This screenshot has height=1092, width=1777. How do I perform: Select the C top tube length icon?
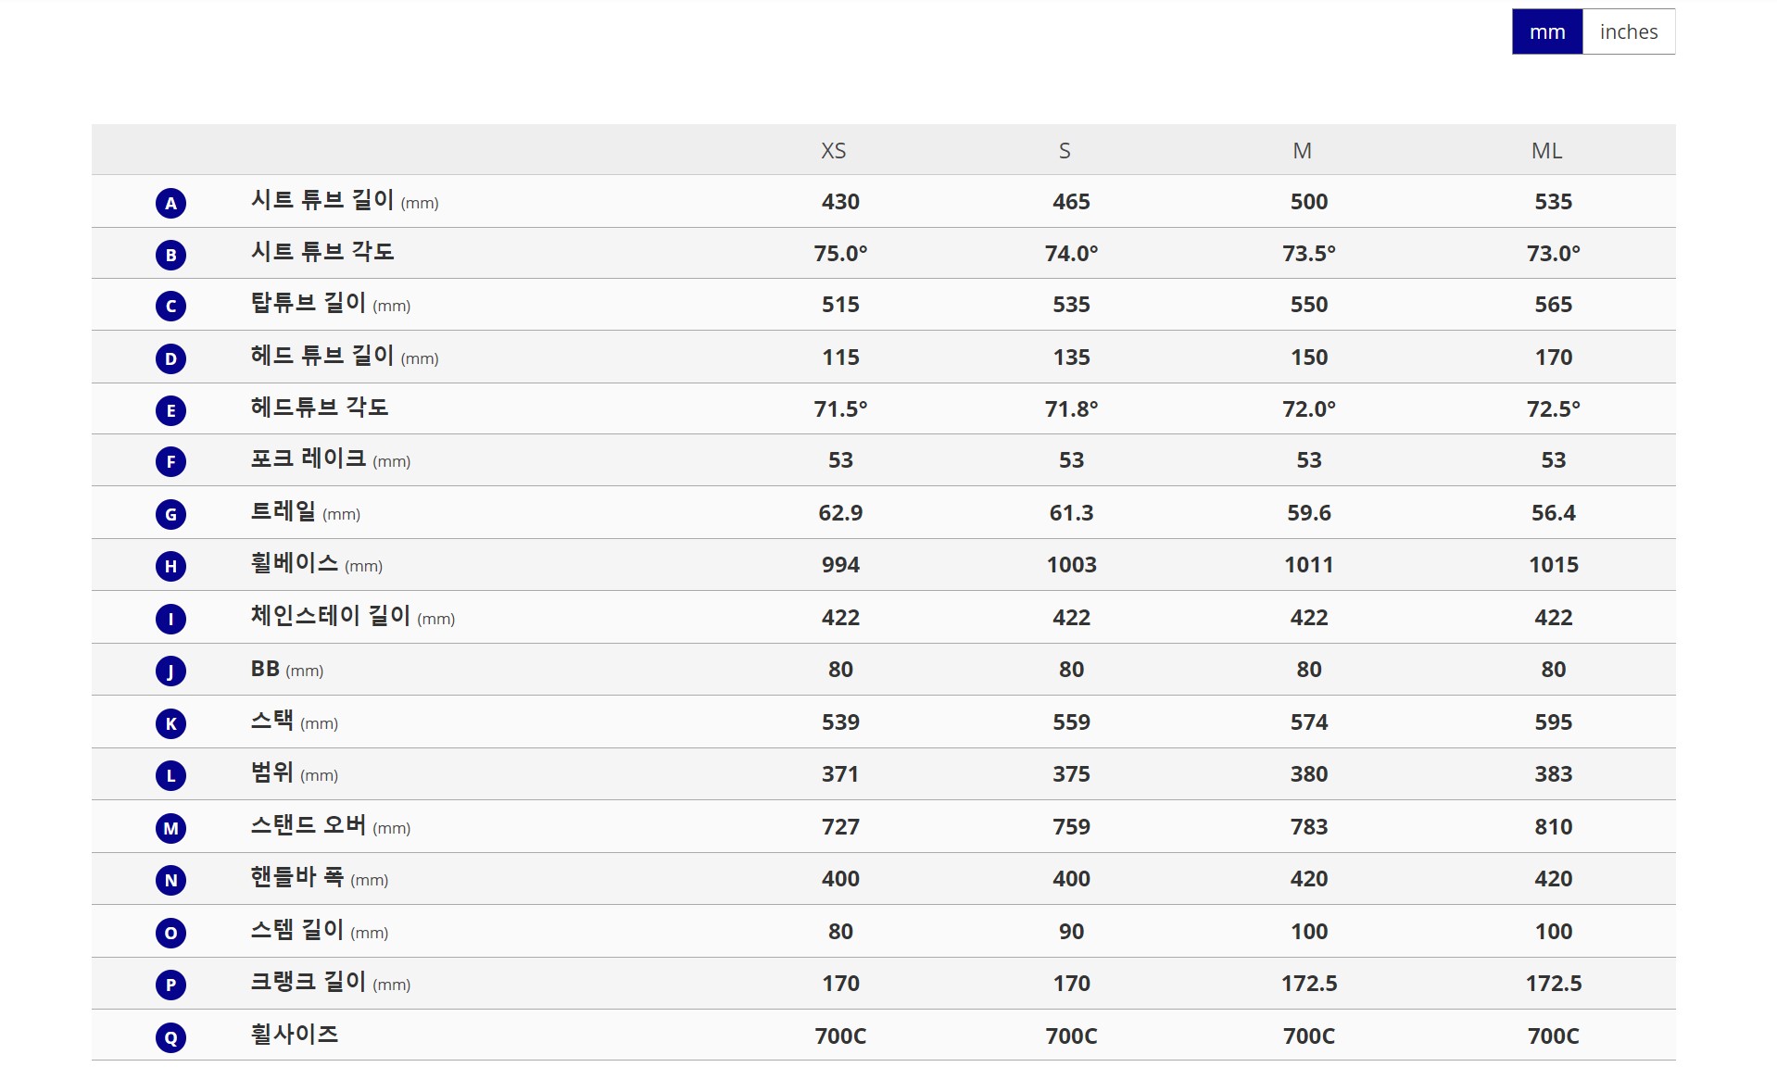pos(170,306)
